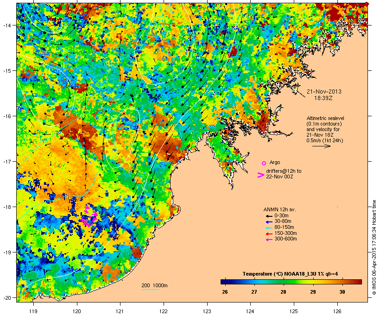The image size is (380, 315).
Task: Click the magenta 300-600m legend arrow
Action: (269, 239)
